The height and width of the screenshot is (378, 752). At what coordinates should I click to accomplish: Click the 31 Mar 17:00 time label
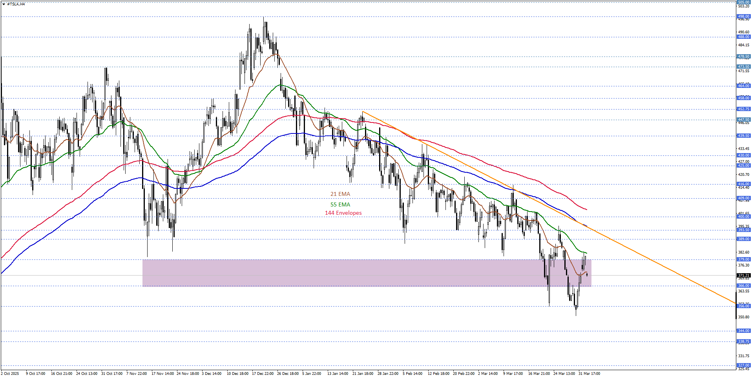coord(589,374)
